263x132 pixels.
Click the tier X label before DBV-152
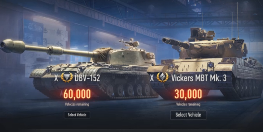pos(56,78)
